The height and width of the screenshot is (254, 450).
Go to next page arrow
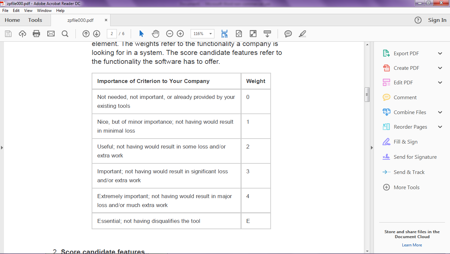tap(97, 34)
